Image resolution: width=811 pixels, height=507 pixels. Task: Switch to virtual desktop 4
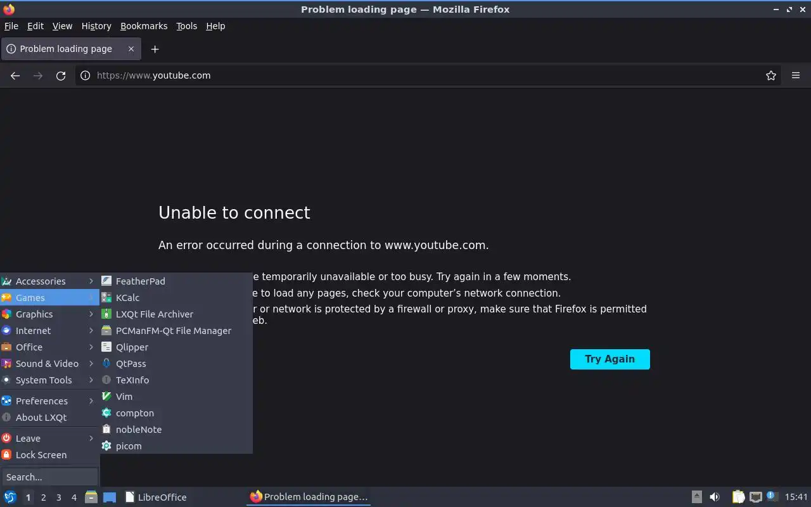(73, 497)
